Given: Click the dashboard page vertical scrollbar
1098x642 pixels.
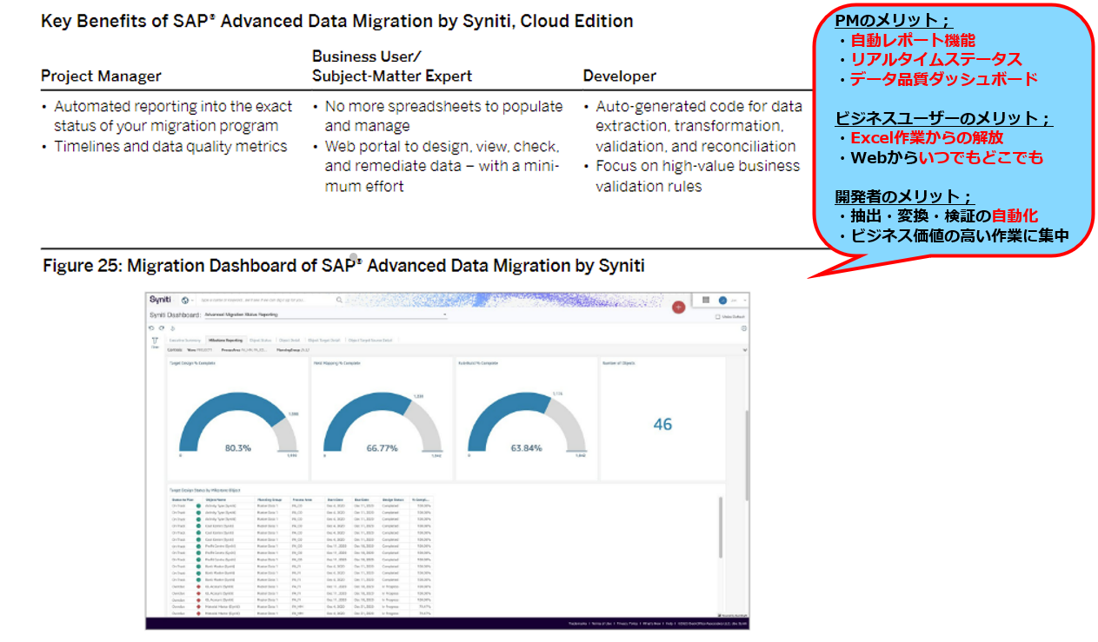Looking at the screenshot, I should pyautogui.click(x=746, y=456).
